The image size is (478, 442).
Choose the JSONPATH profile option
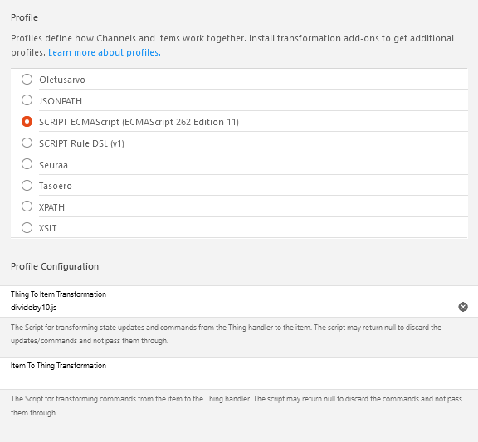click(x=27, y=100)
